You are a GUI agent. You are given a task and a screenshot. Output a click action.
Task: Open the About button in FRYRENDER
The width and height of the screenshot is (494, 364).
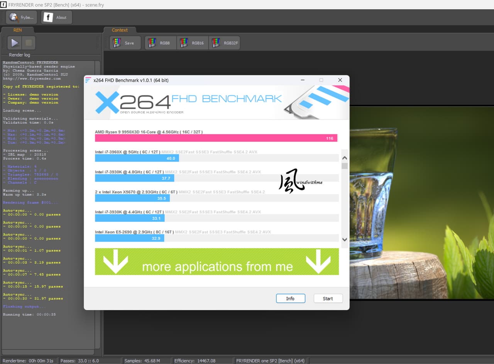pyautogui.click(x=56, y=17)
